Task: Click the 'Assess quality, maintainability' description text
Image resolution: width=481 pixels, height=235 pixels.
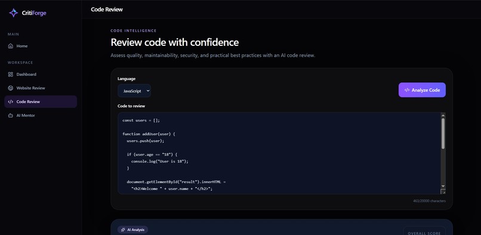Action: [213, 56]
